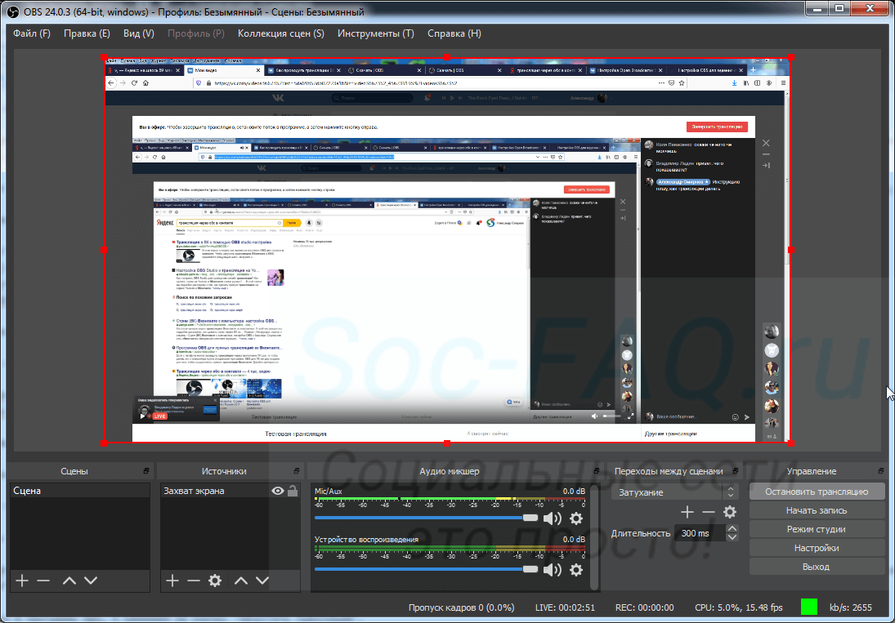Add a scene transition with the plus icon

click(687, 512)
